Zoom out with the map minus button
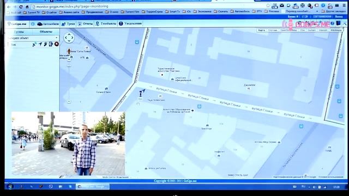The width and height of the screenshot is (349, 196). [69, 102]
